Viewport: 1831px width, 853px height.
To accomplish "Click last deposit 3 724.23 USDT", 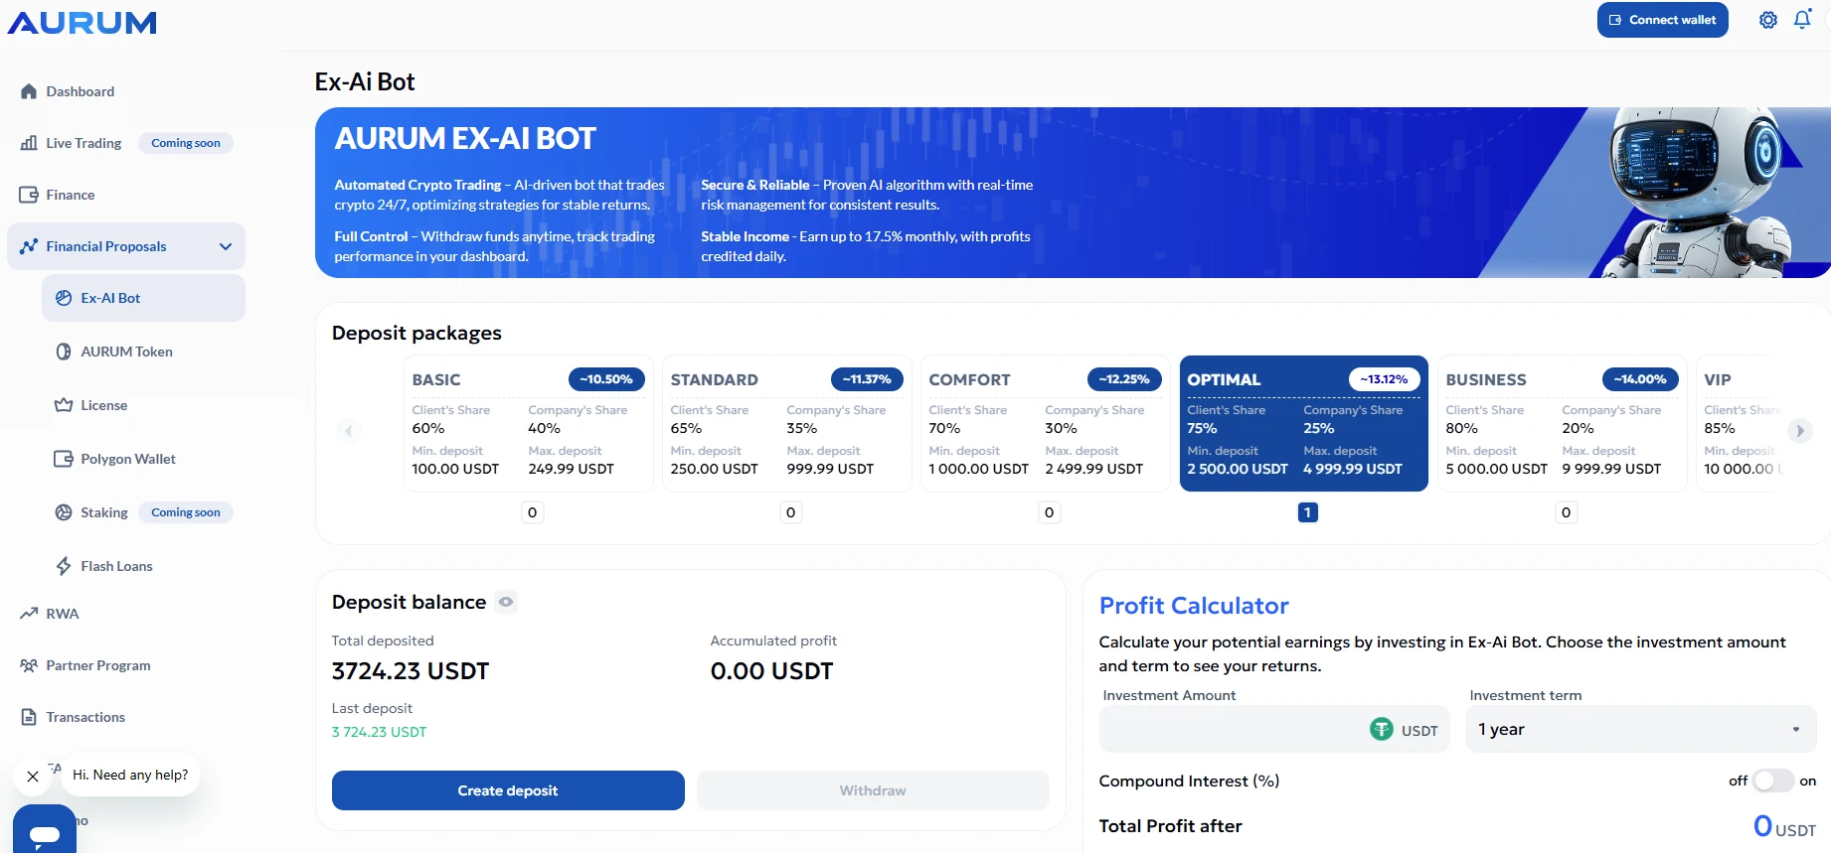I will [x=379, y=732].
